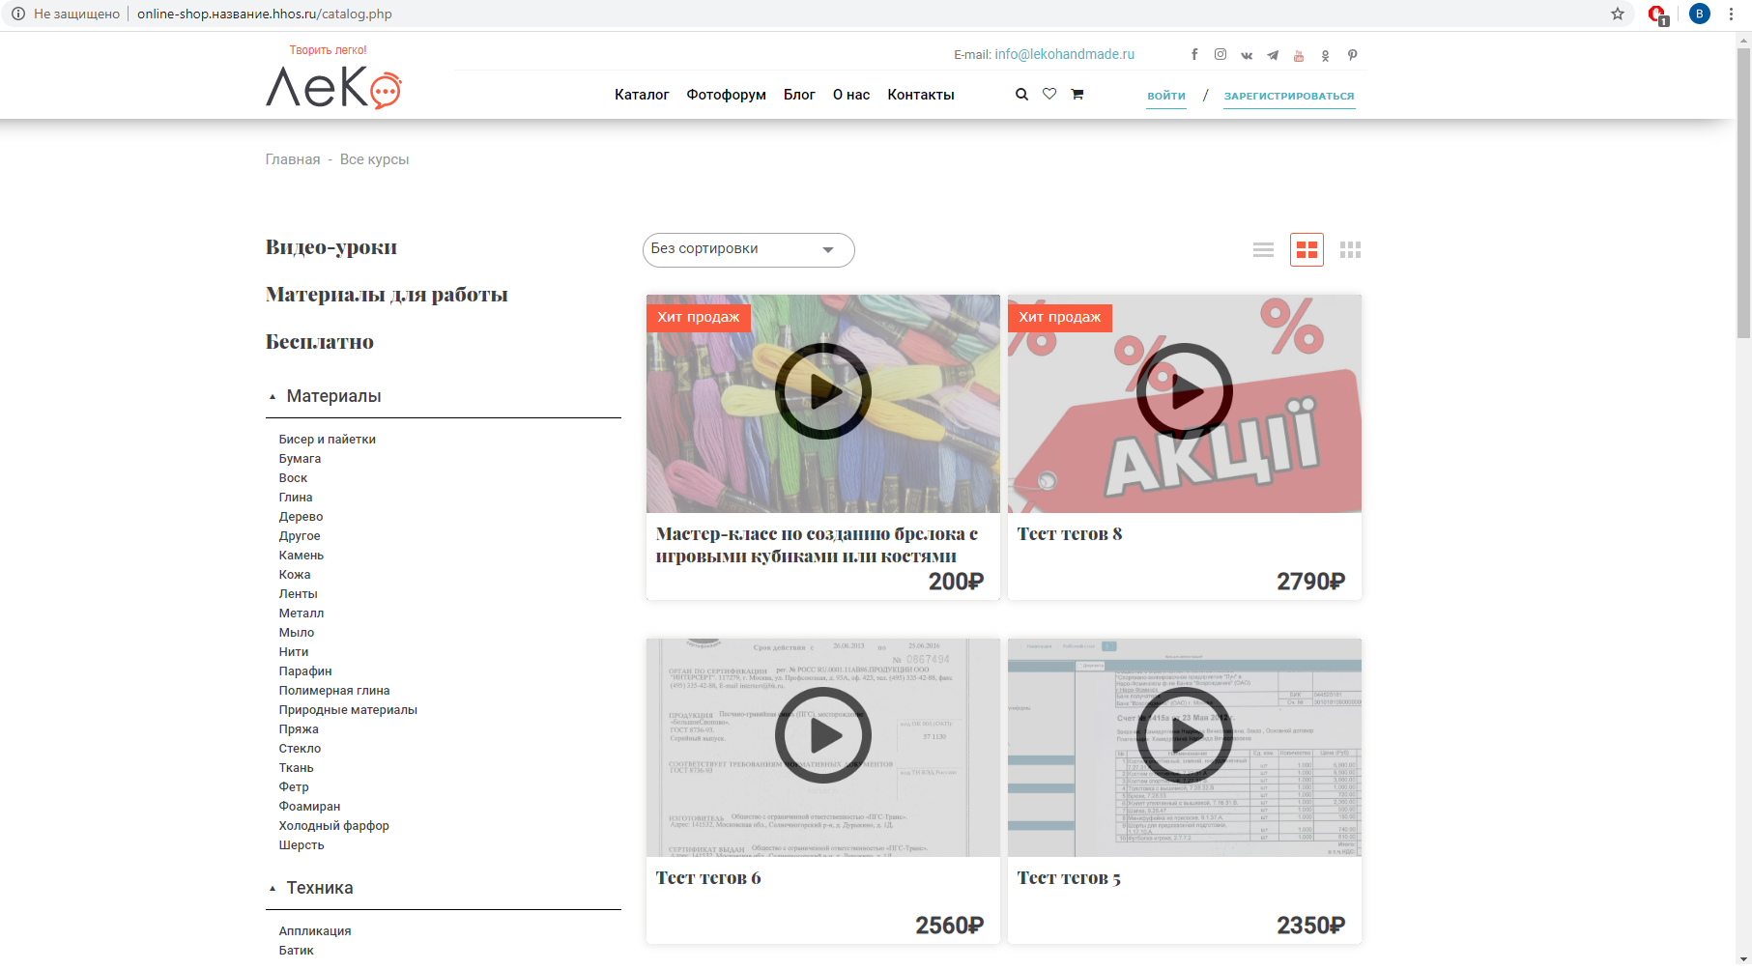The width and height of the screenshot is (1752, 970).
Task: Open the wishlist heart icon
Action: coord(1049,95)
